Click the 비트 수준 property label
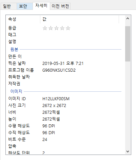Image resolution: width=136 pixels, height=160 pixels. click(x=17, y=139)
